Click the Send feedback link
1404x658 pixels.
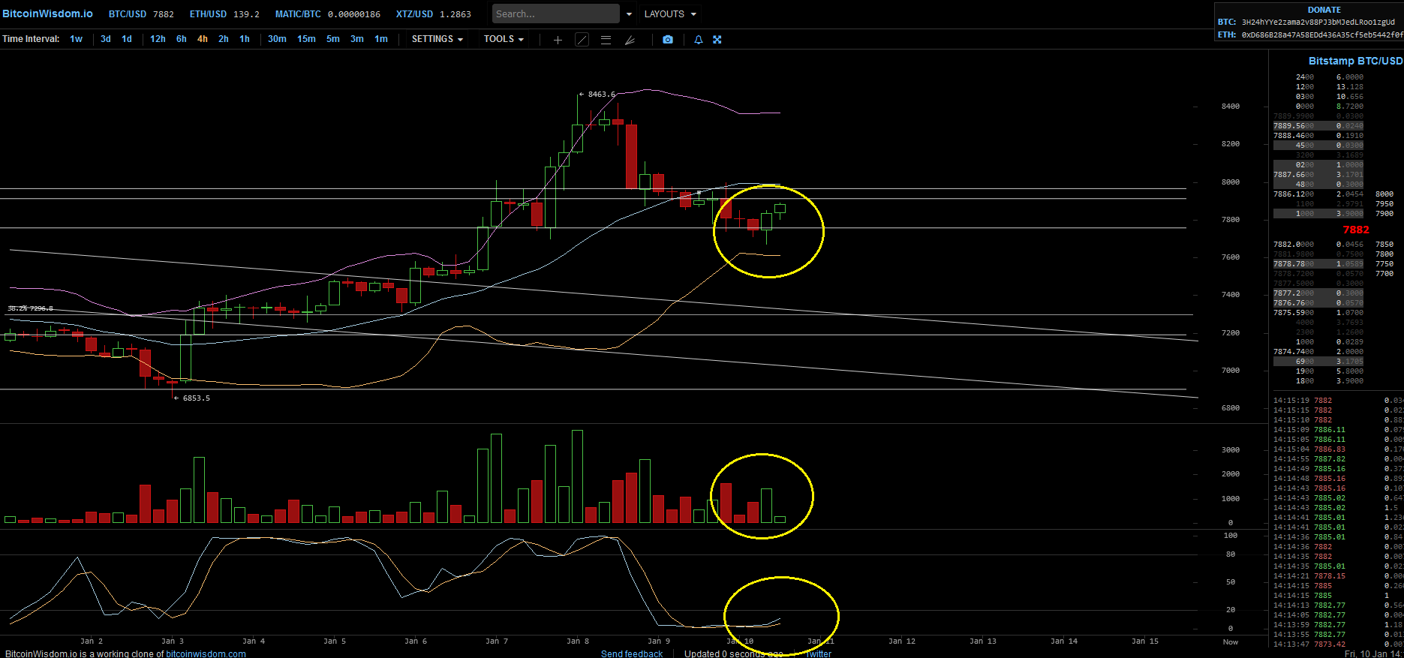[632, 653]
